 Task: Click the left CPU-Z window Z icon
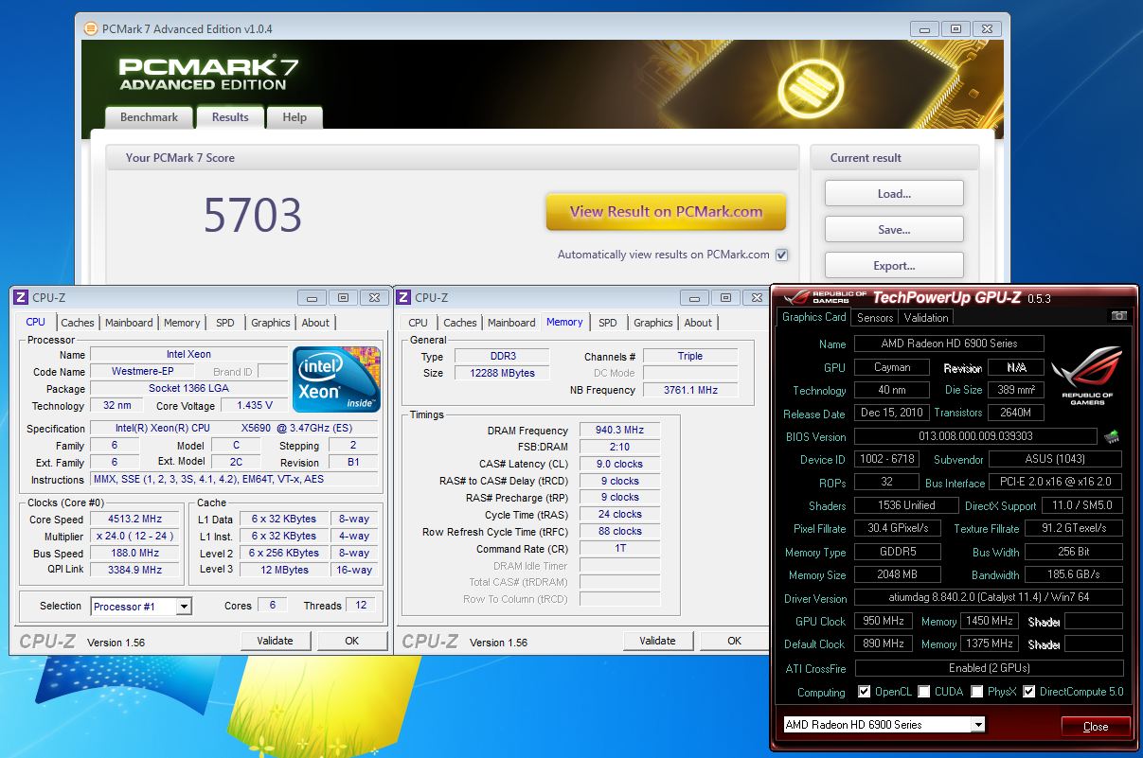click(21, 297)
